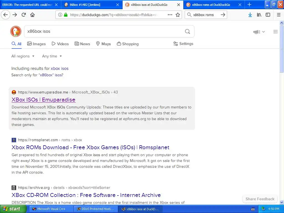Close the 86Box Jenkins tab
284x213 pixels.
coord(118,5)
